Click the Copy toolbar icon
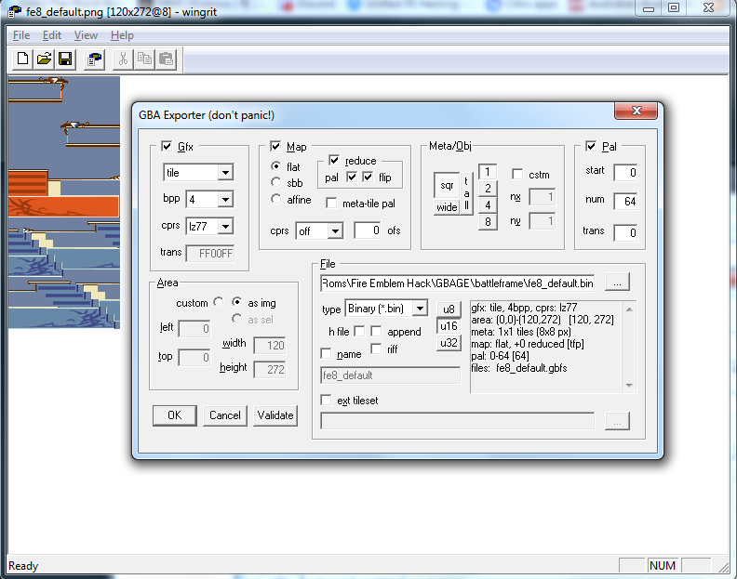This screenshot has width=737, height=579. click(144, 59)
